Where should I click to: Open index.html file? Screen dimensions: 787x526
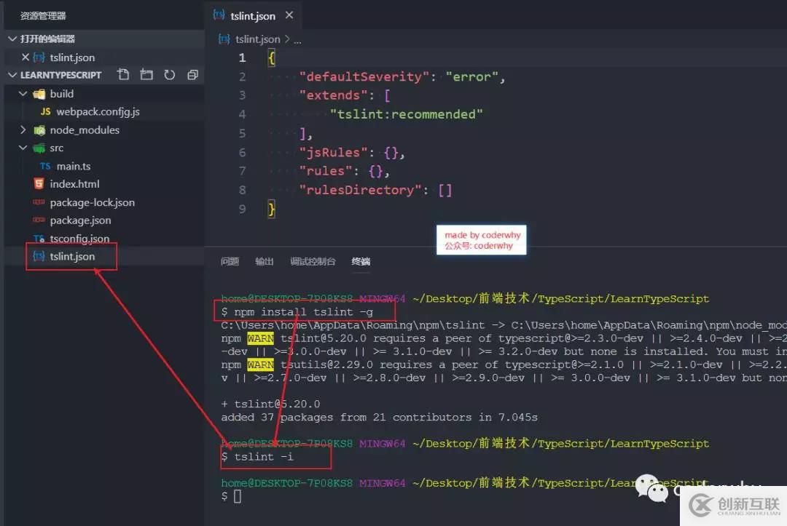tap(74, 184)
